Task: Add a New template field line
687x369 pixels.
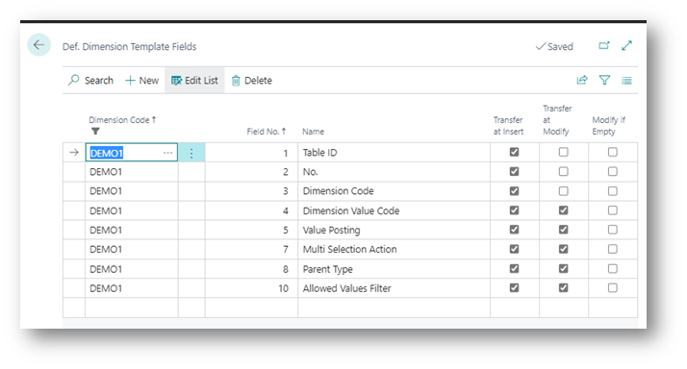Action: tap(142, 81)
